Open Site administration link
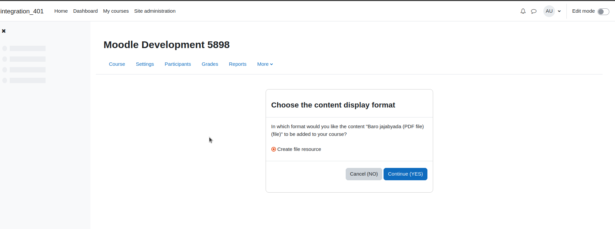The image size is (615, 229). [155, 11]
